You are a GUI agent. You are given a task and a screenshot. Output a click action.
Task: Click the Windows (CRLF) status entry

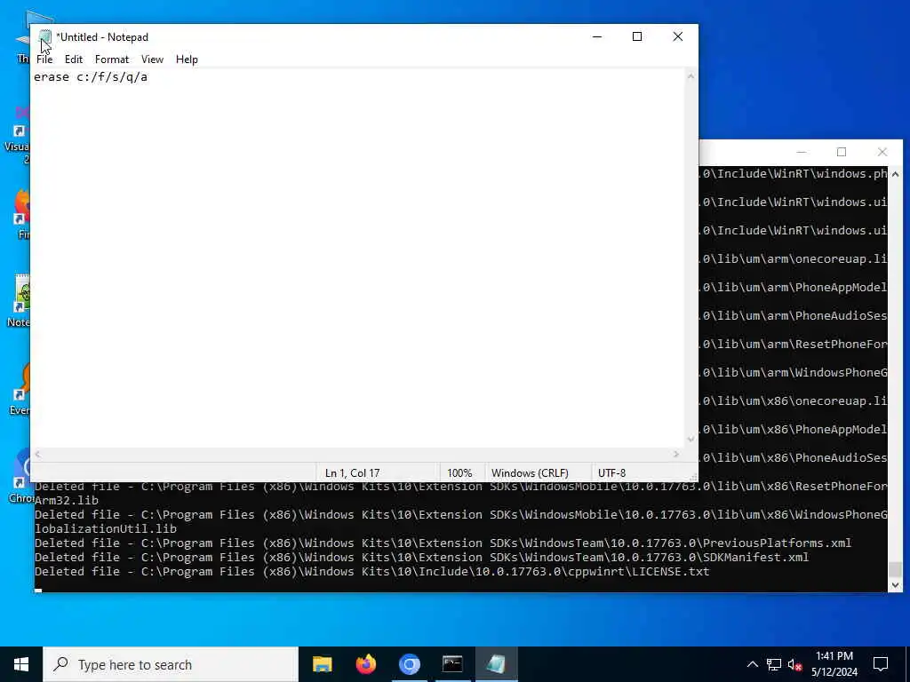(530, 473)
